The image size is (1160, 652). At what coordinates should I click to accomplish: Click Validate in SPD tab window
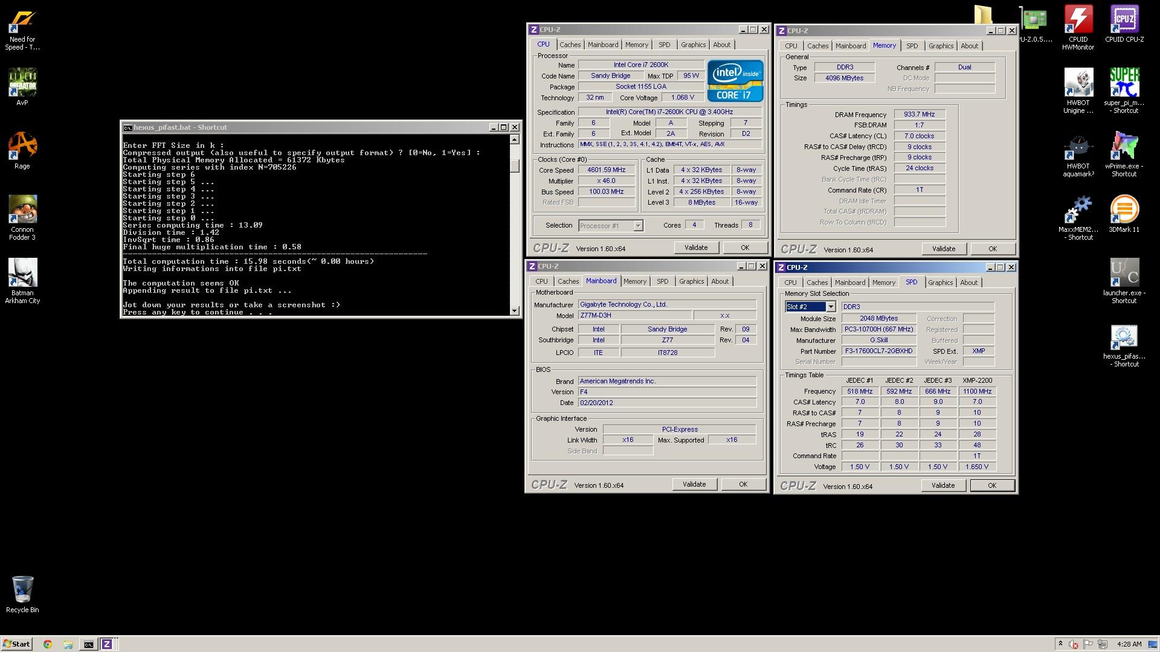click(x=943, y=485)
